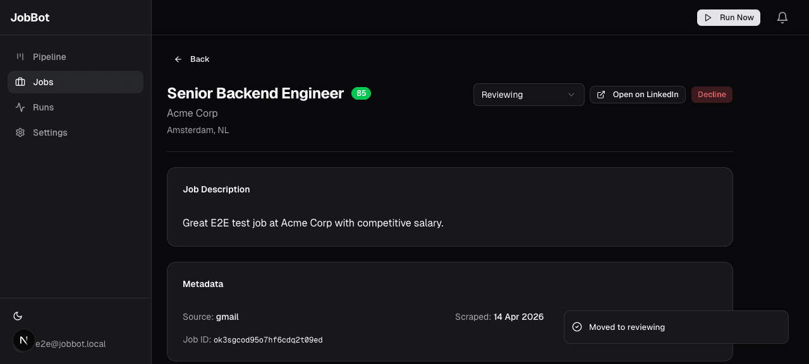Image resolution: width=809 pixels, height=364 pixels.
Task: Click the check icon in the toast
Action: [x=577, y=327]
